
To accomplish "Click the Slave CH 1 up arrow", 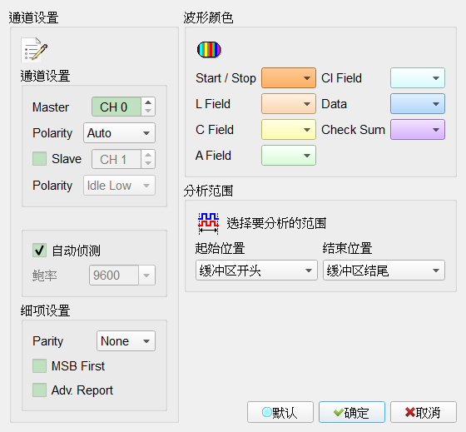I will pos(148,155).
